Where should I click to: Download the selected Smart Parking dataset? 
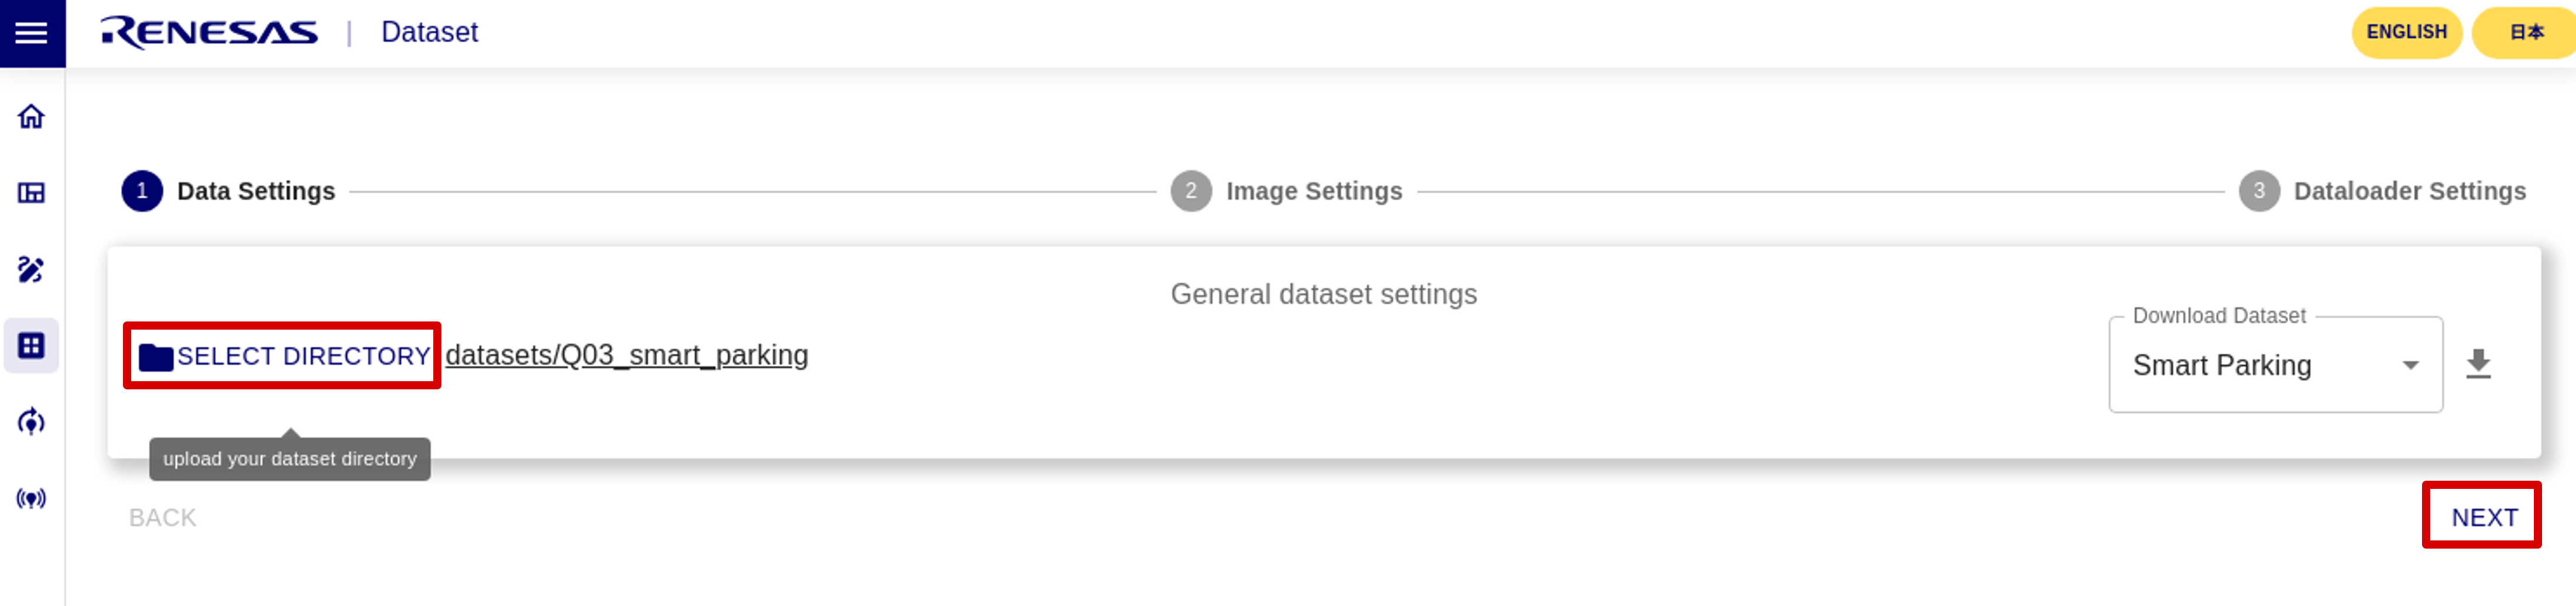click(2478, 364)
